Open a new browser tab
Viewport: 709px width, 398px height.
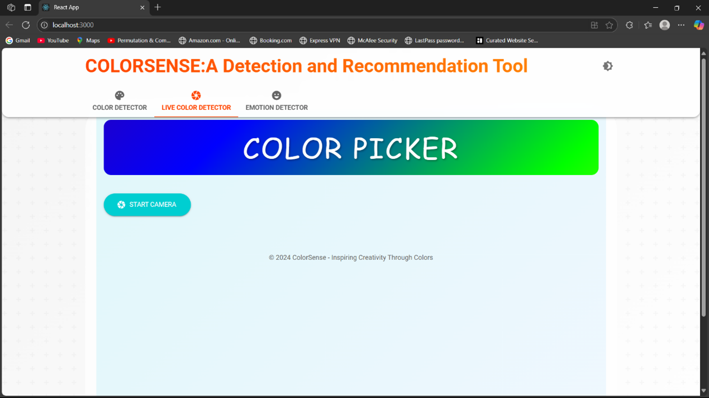point(158,8)
